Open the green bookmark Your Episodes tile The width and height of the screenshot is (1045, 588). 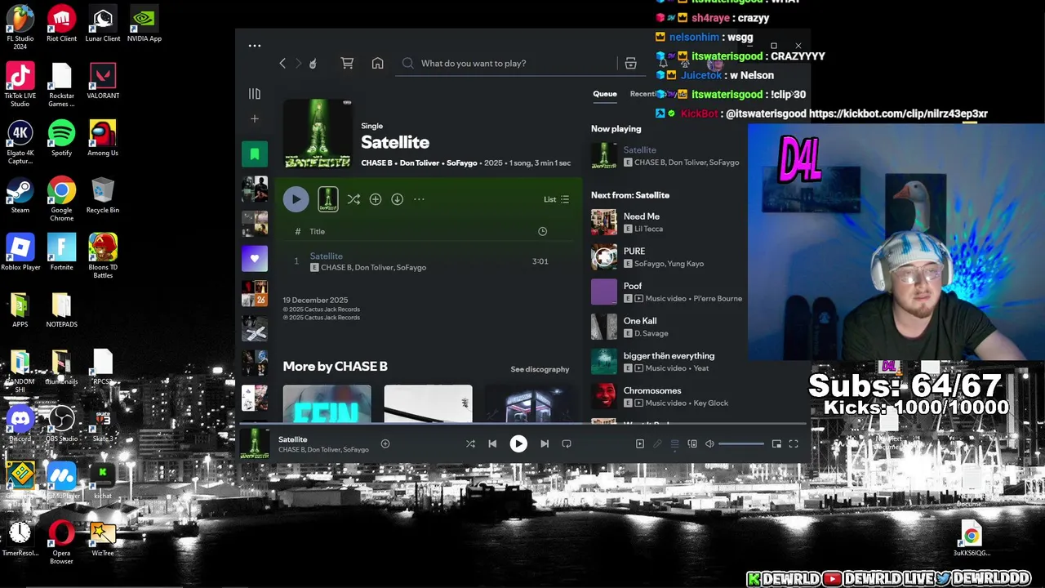pyautogui.click(x=255, y=154)
